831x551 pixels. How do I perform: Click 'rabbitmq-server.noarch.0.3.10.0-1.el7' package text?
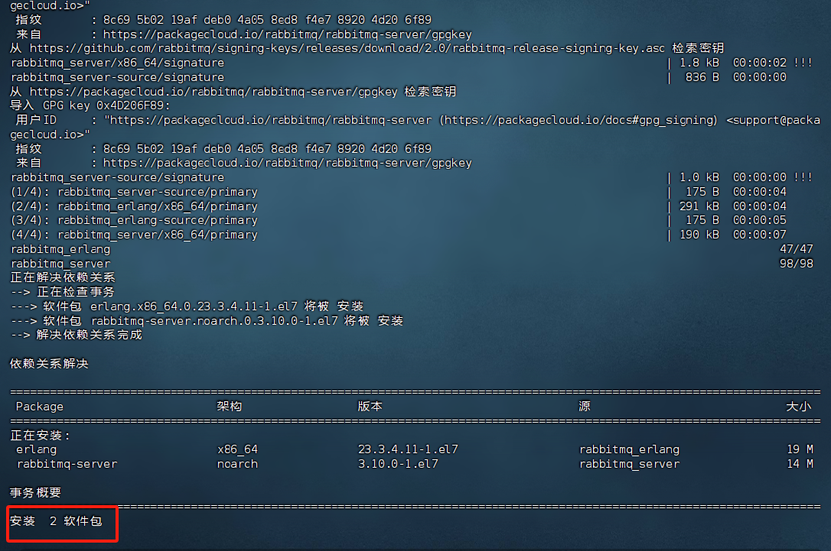pos(214,321)
